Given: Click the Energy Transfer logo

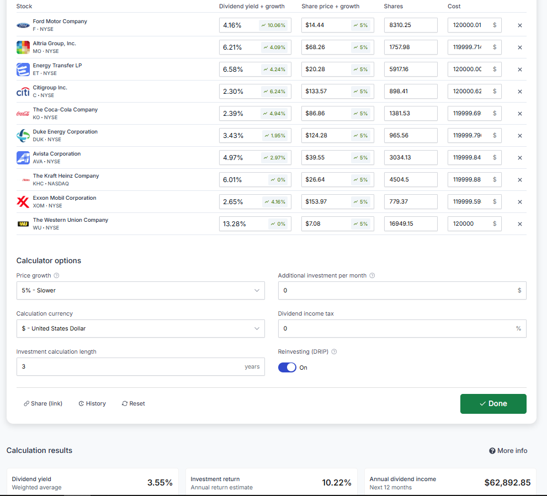Looking at the screenshot, I should point(23,70).
